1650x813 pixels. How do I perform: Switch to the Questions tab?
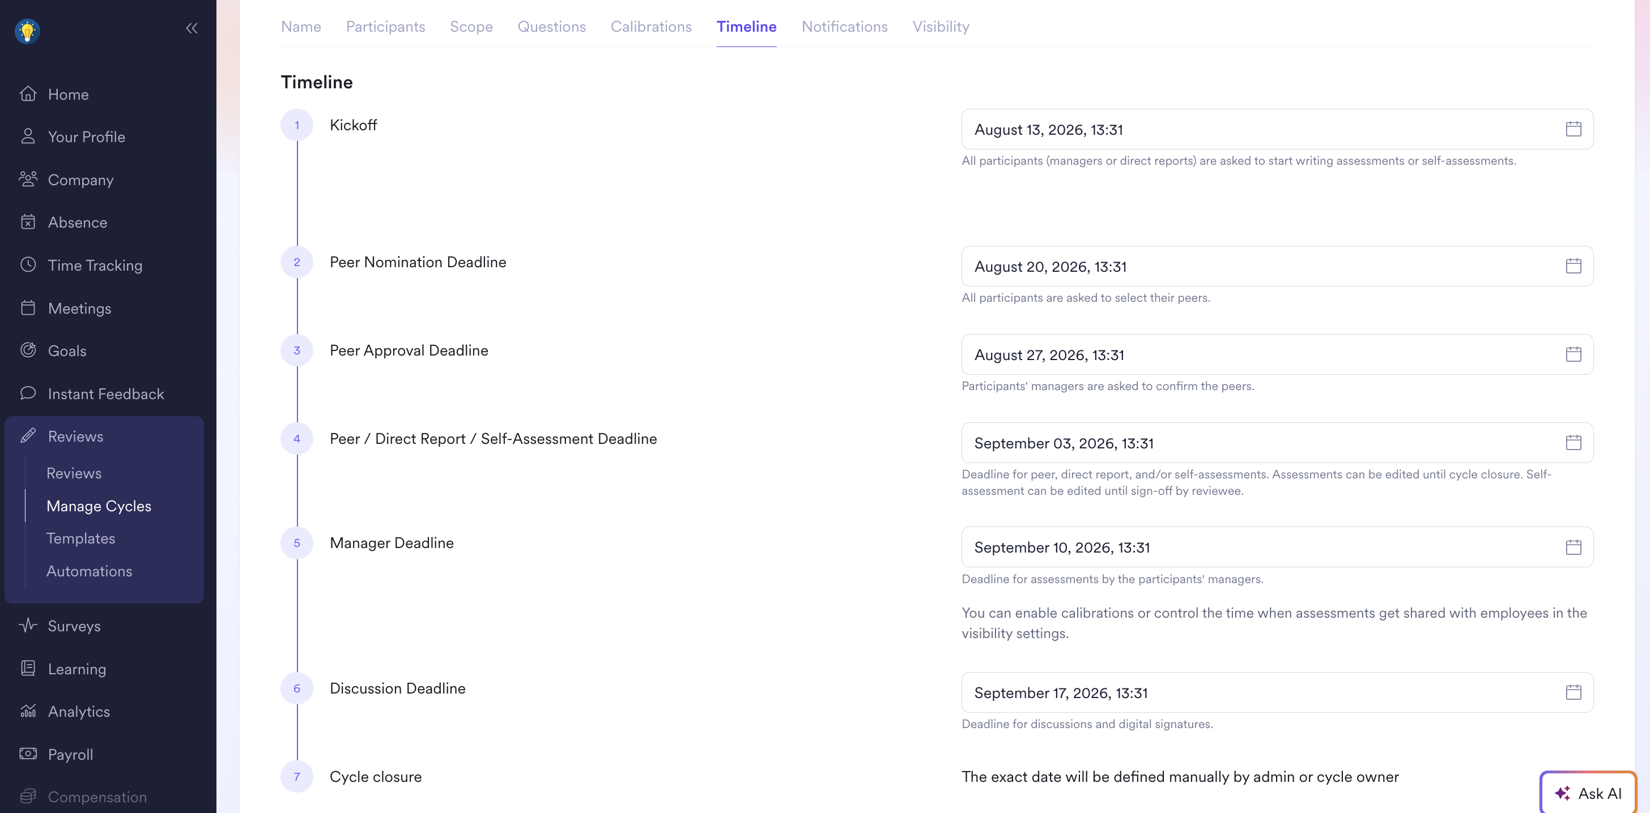pyautogui.click(x=551, y=26)
